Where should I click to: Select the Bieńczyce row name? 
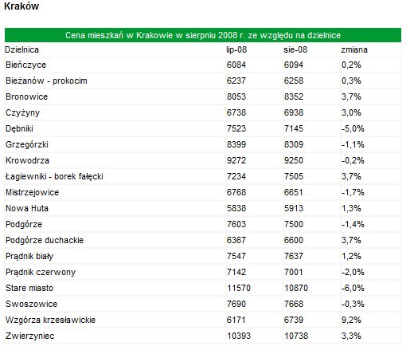pos(26,65)
